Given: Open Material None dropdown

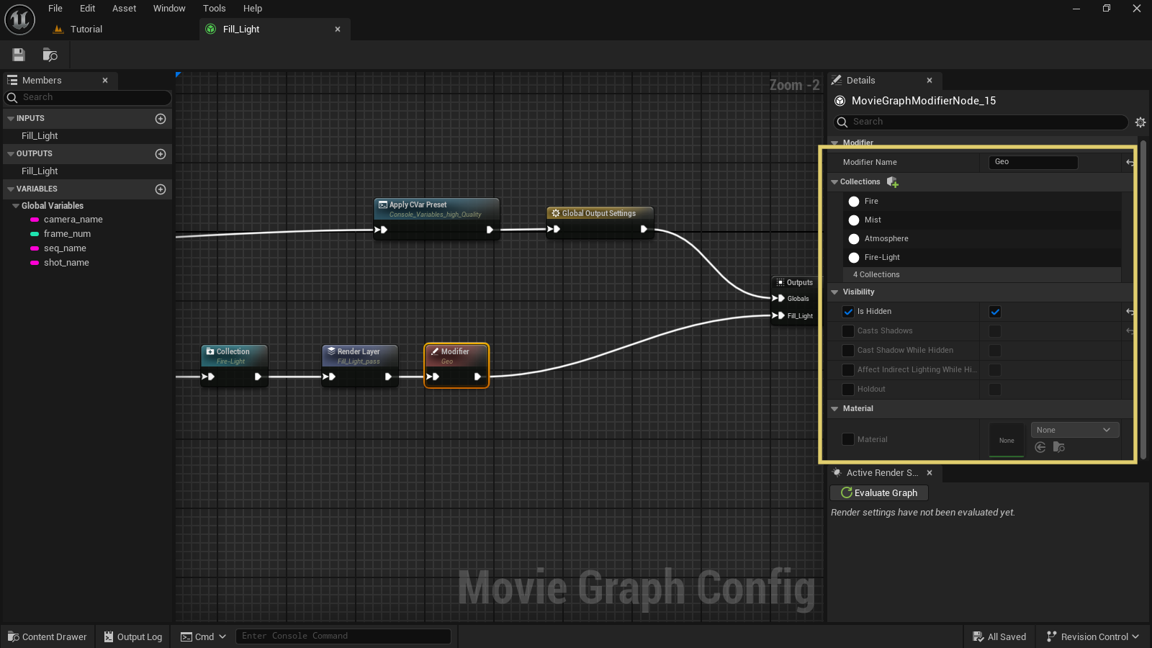Looking at the screenshot, I should (x=1075, y=430).
